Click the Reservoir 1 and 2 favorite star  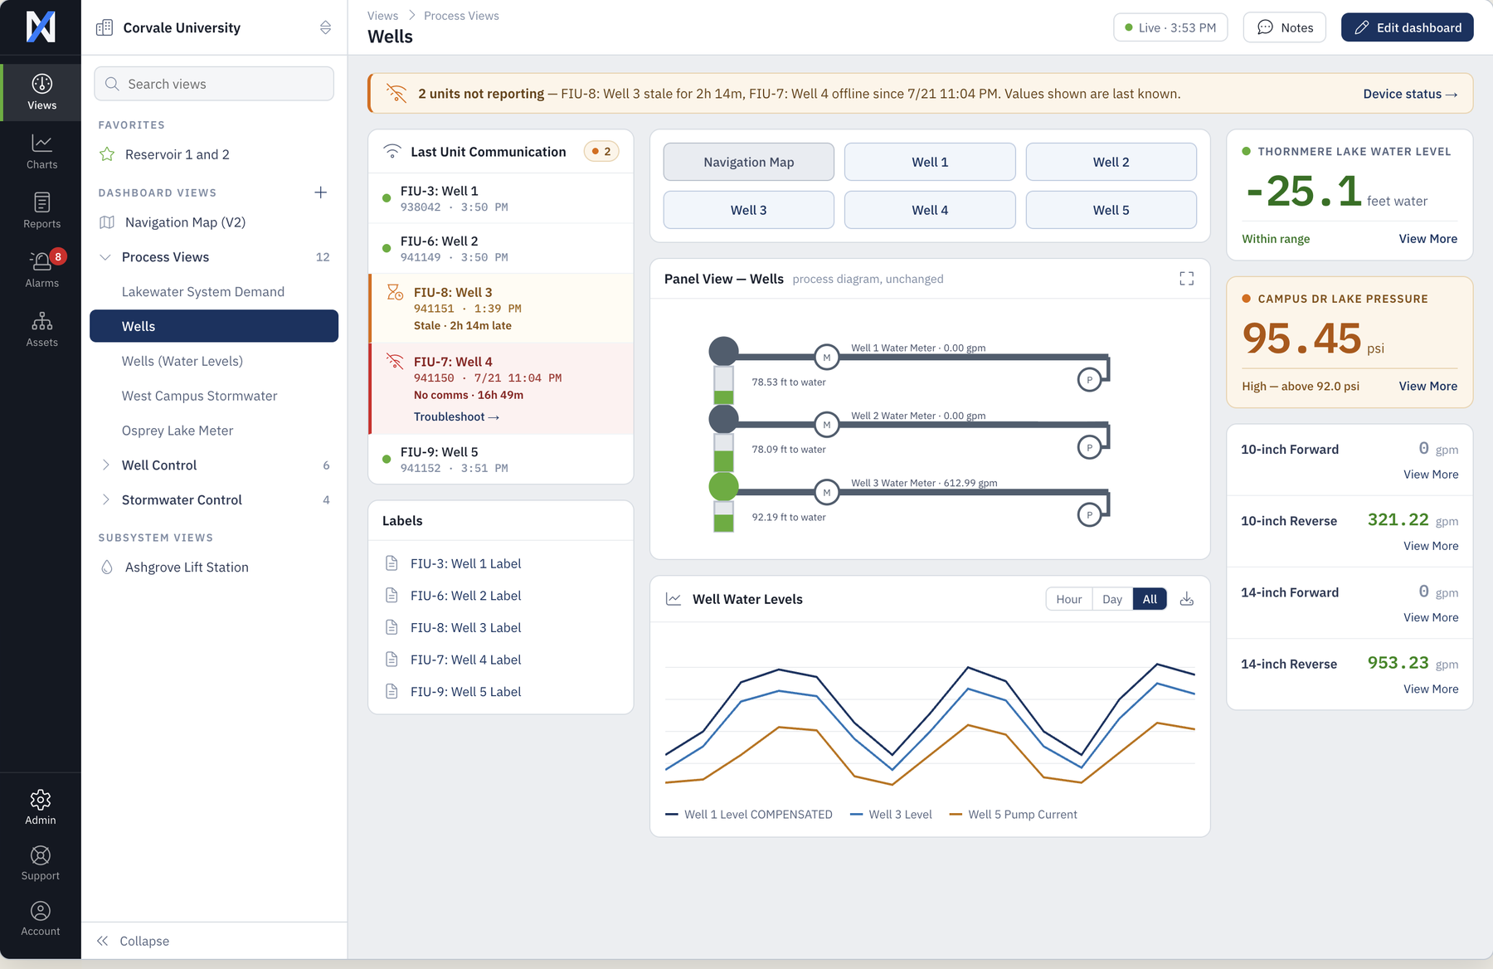(x=107, y=154)
